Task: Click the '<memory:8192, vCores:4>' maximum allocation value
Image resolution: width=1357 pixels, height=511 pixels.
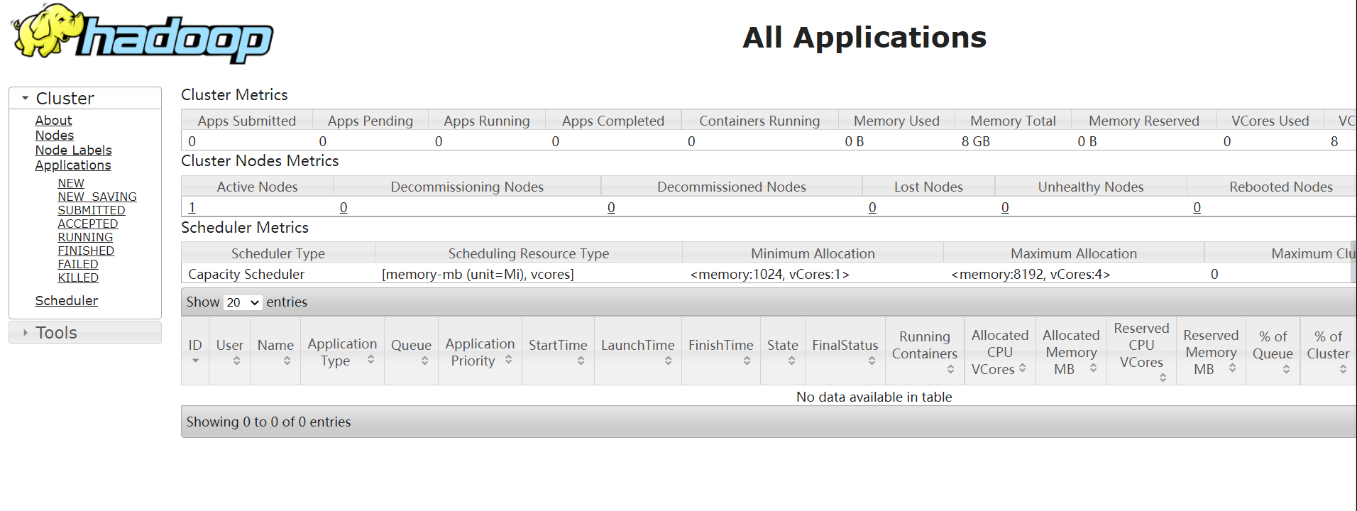Action: click(1031, 274)
